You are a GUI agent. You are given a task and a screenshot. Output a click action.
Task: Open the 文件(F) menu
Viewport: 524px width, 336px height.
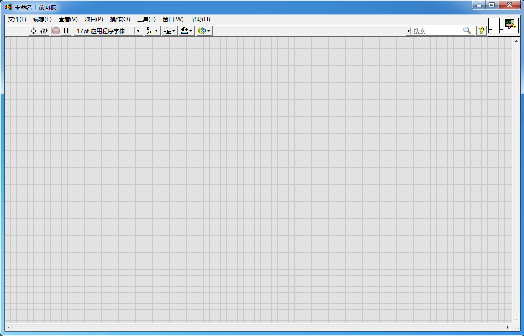tap(17, 19)
